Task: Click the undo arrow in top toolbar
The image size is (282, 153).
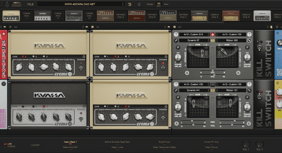Action: point(129,4)
